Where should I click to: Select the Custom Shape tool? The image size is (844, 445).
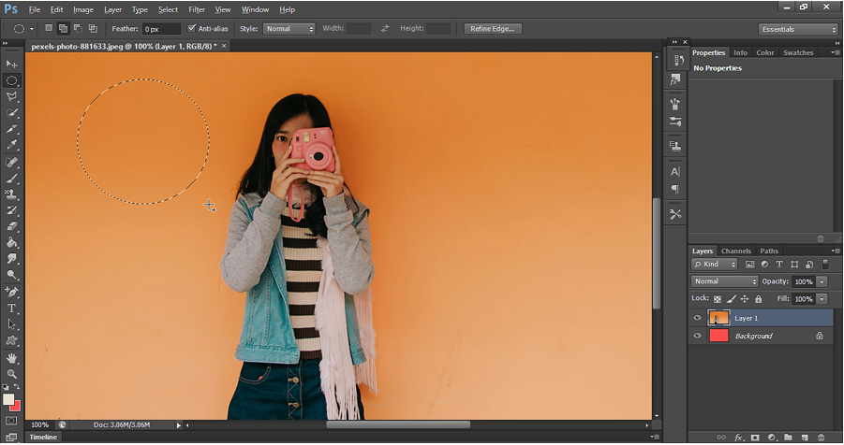point(11,340)
